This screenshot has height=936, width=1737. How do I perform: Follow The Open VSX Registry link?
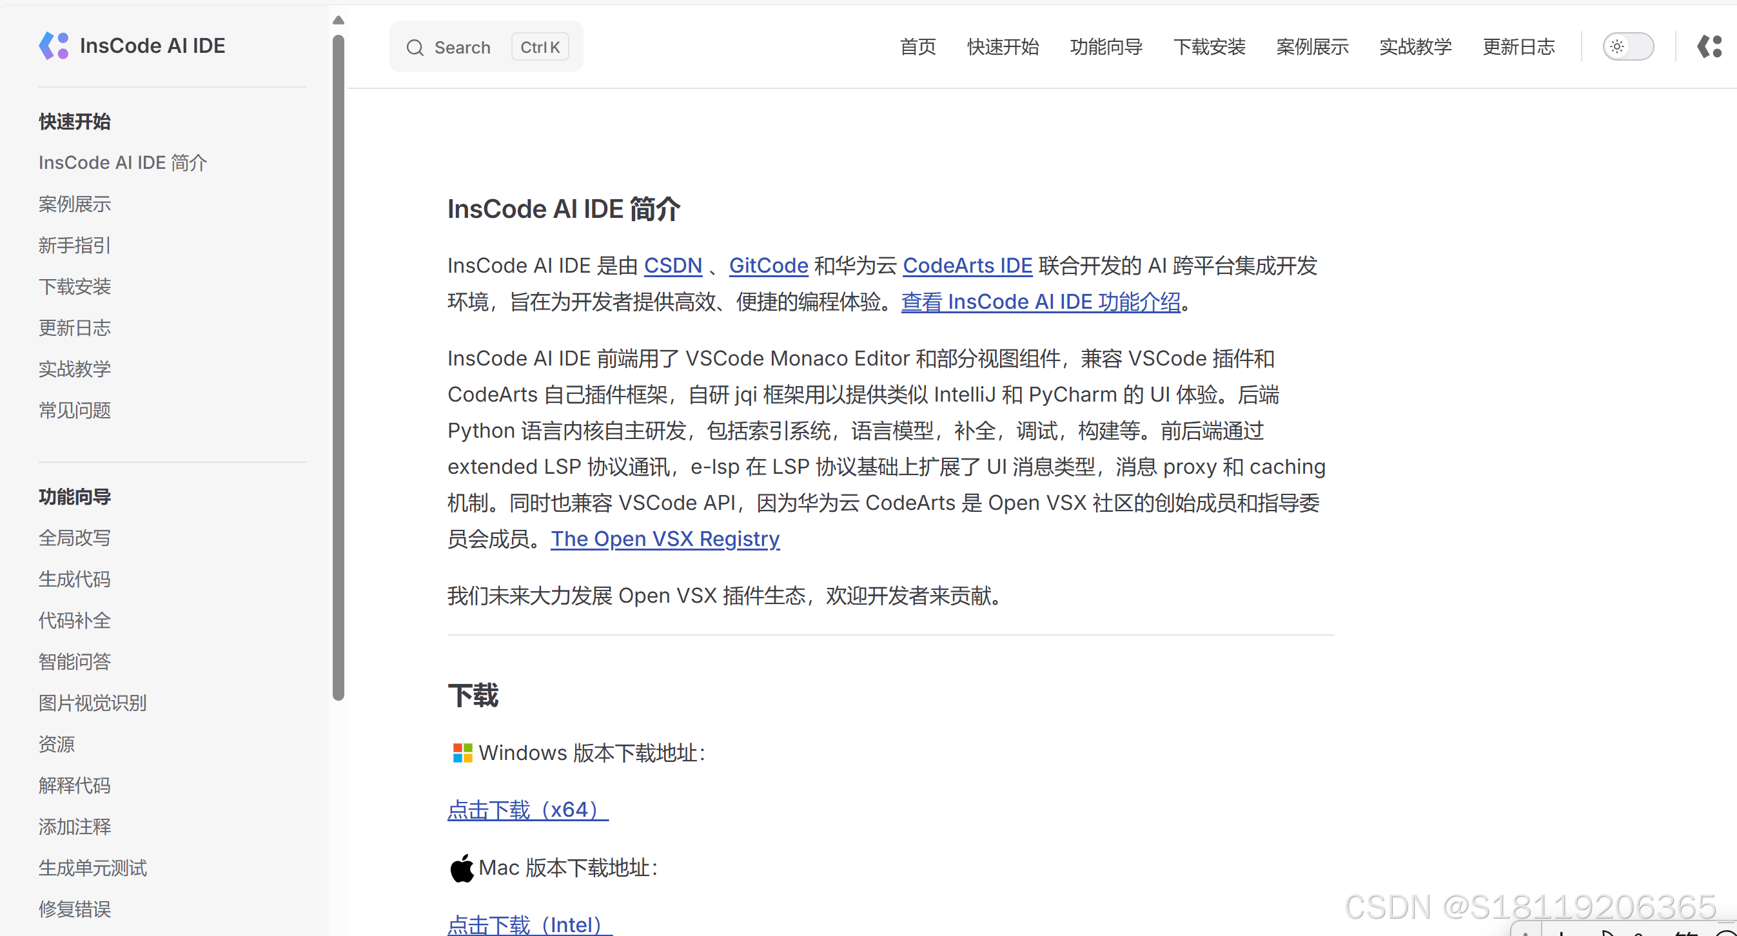click(665, 539)
